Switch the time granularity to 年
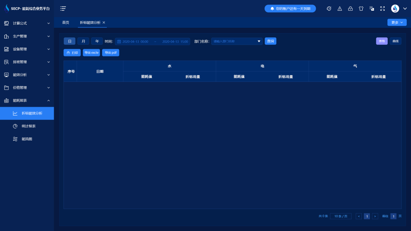 pyautogui.click(x=97, y=41)
